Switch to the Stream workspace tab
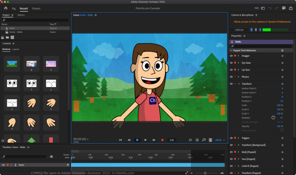Viewport: 296px width, 175px height. 36,8
